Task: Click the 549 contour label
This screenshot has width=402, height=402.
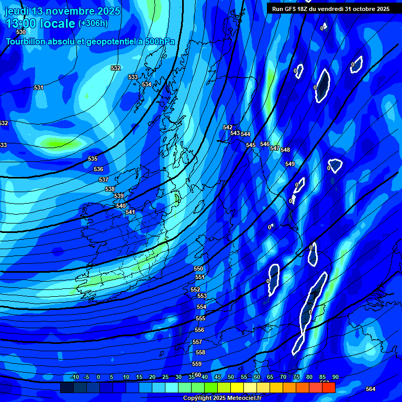Action: [290, 164]
